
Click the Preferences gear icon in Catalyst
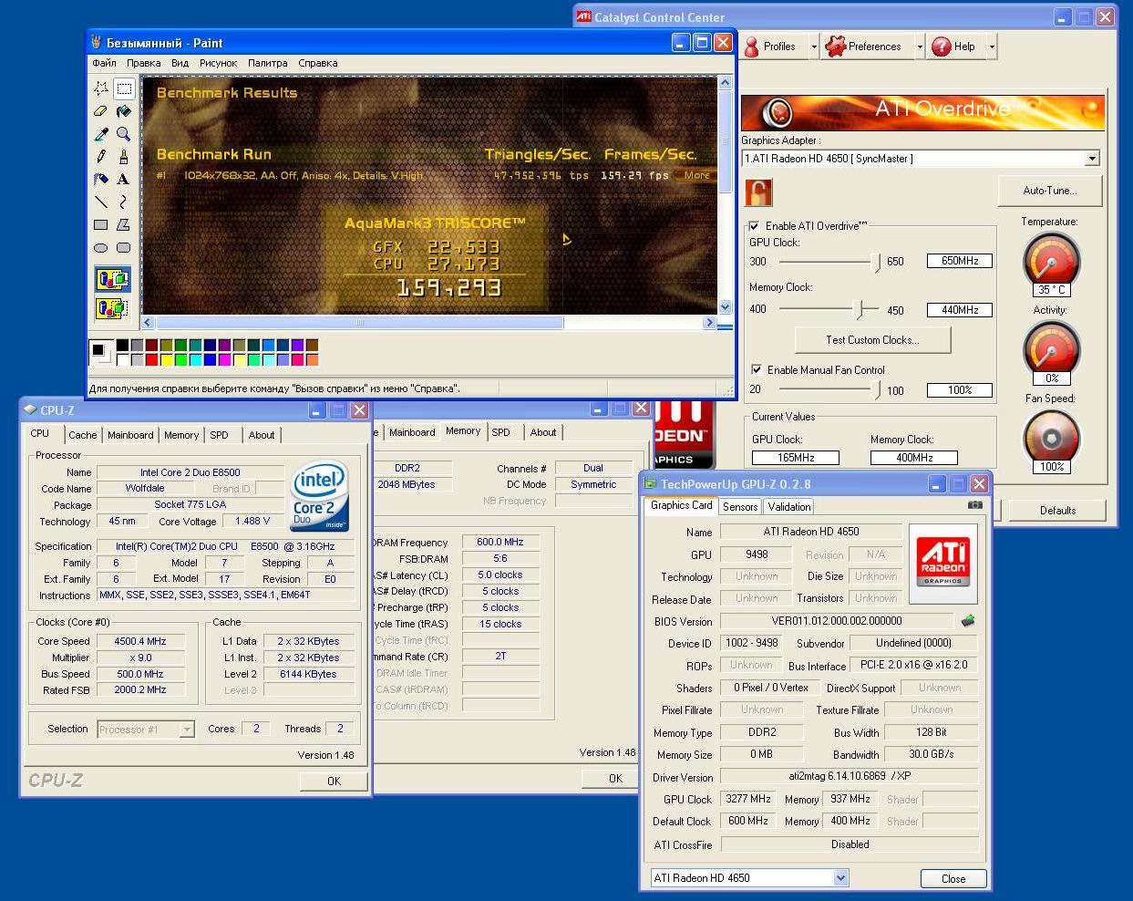point(835,47)
